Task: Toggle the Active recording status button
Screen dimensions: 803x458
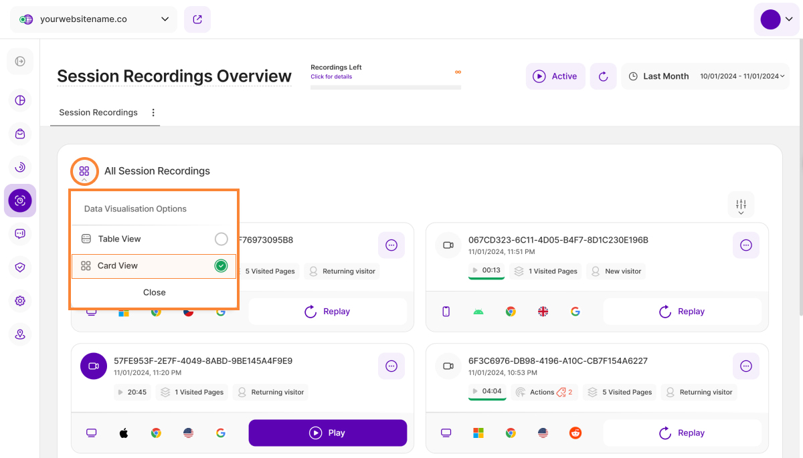Action: [555, 76]
